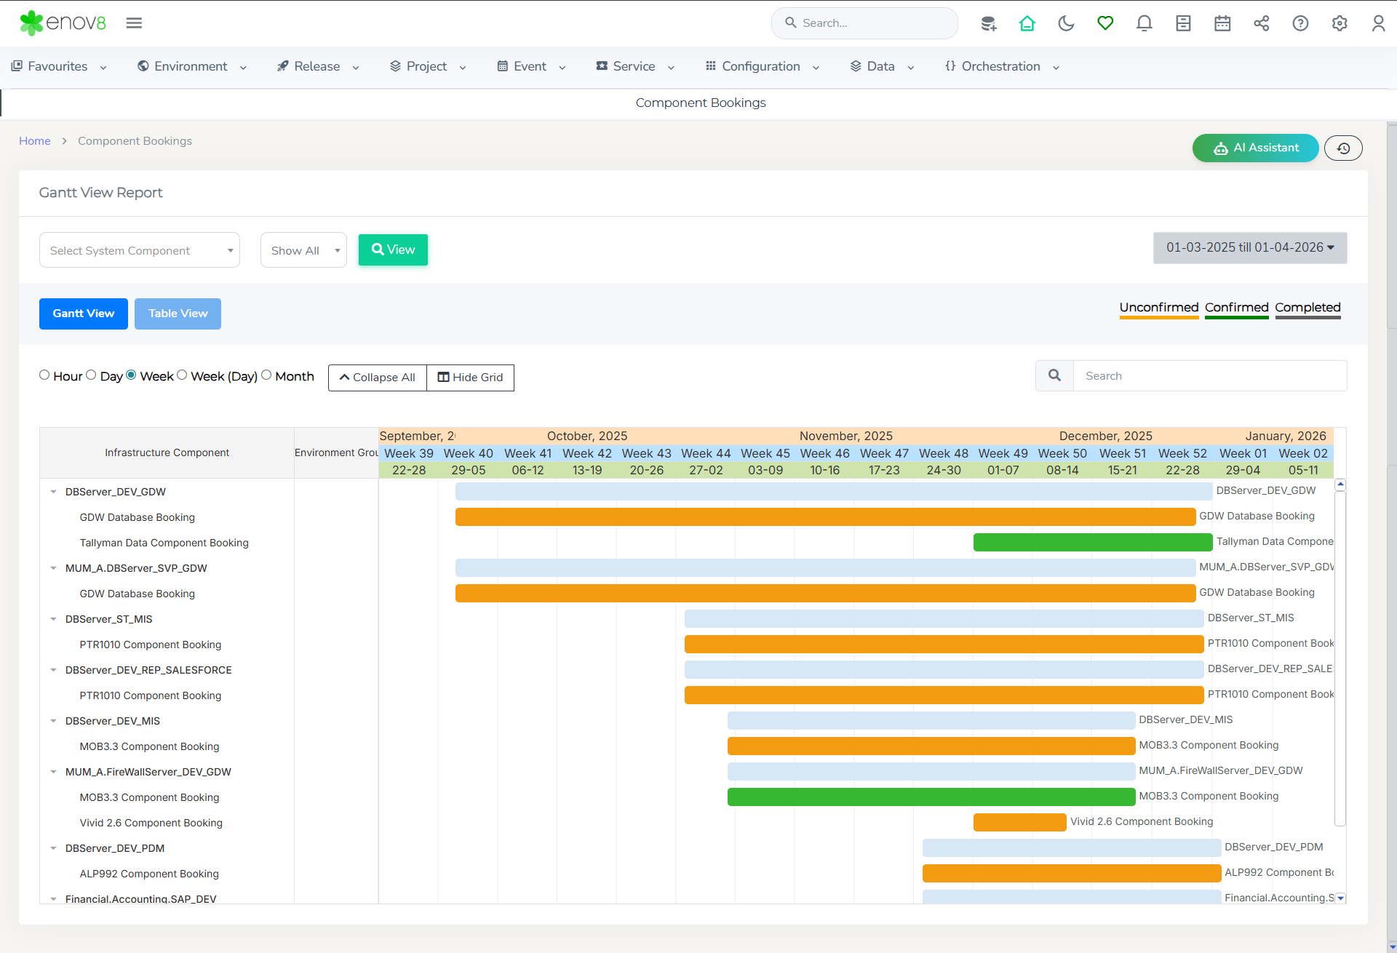
Task: Click orange GDW Database Booking bar
Action: click(x=824, y=517)
